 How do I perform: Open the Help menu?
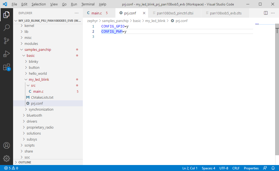pyautogui.click(x=102, y=4)
